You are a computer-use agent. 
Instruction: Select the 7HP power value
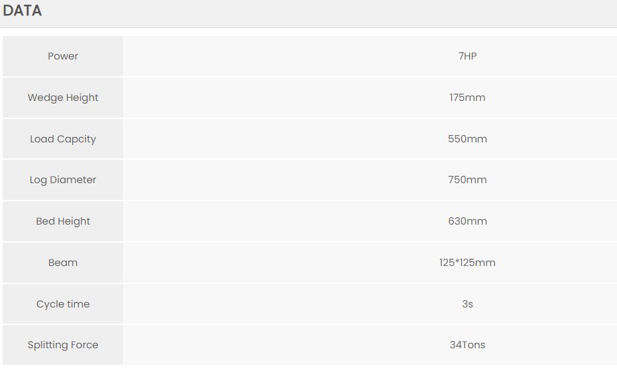pyautogui.click(x=467, y=56)
